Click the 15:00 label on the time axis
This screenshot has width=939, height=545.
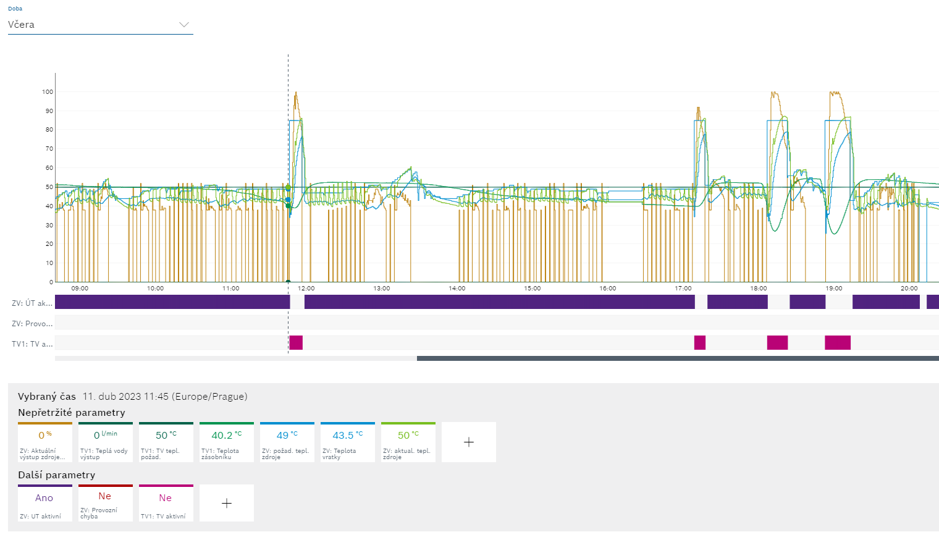click(x=532, y=289)
